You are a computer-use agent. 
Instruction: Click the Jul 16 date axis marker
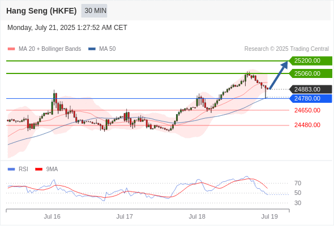(52, 216)
